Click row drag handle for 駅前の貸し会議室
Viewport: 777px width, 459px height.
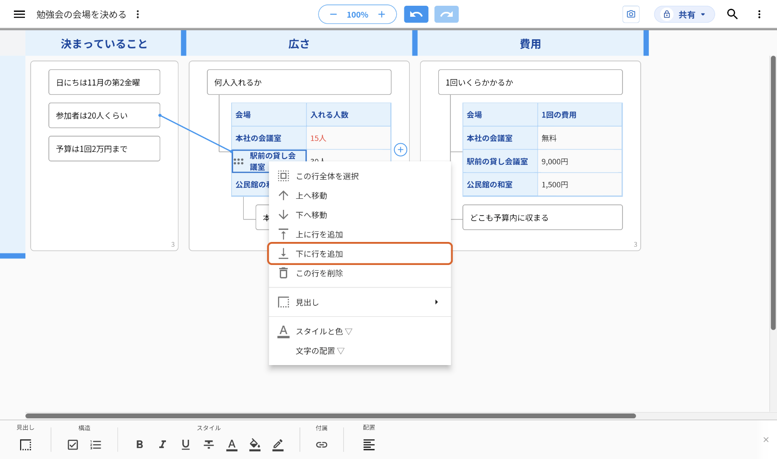pyautogui.click(x=238, y=161)
